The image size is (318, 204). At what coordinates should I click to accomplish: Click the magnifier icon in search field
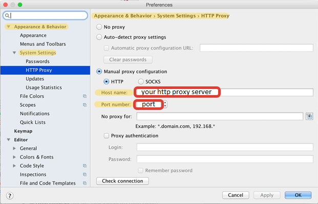[x=7, y=16]
